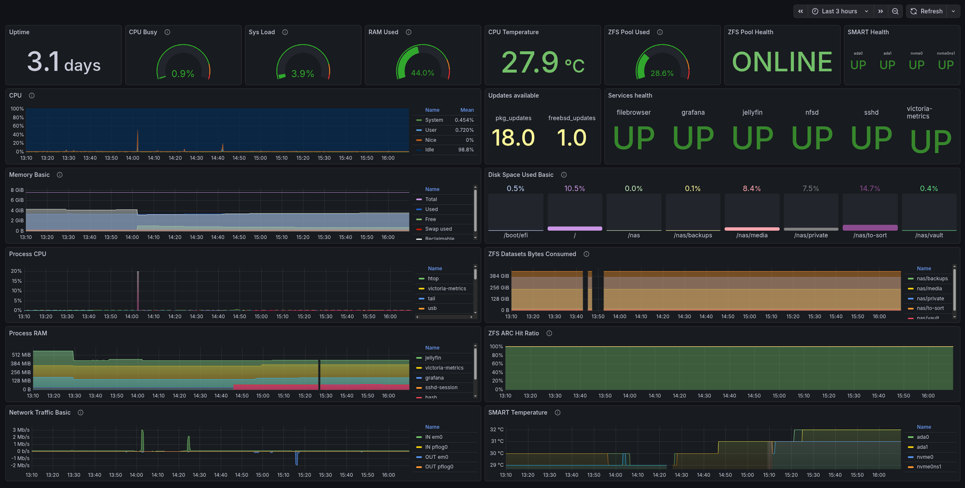Click info icon next to Memory Basic title
965x488 pixels.
[60, 175]
